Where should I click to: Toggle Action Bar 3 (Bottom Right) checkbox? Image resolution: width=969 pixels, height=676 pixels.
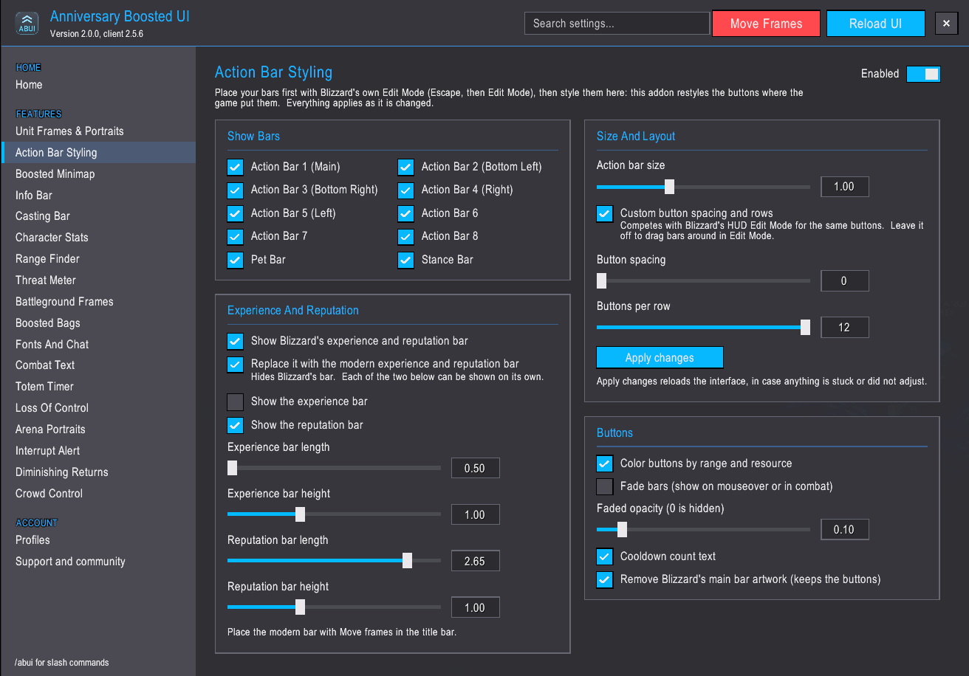(x=235, y=190)
